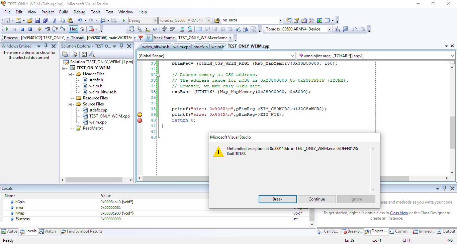Click the green Start Debugging icon in standard toolbar
Image resolution: width=457 pixels, height=244 pixels.
[124, 20]
